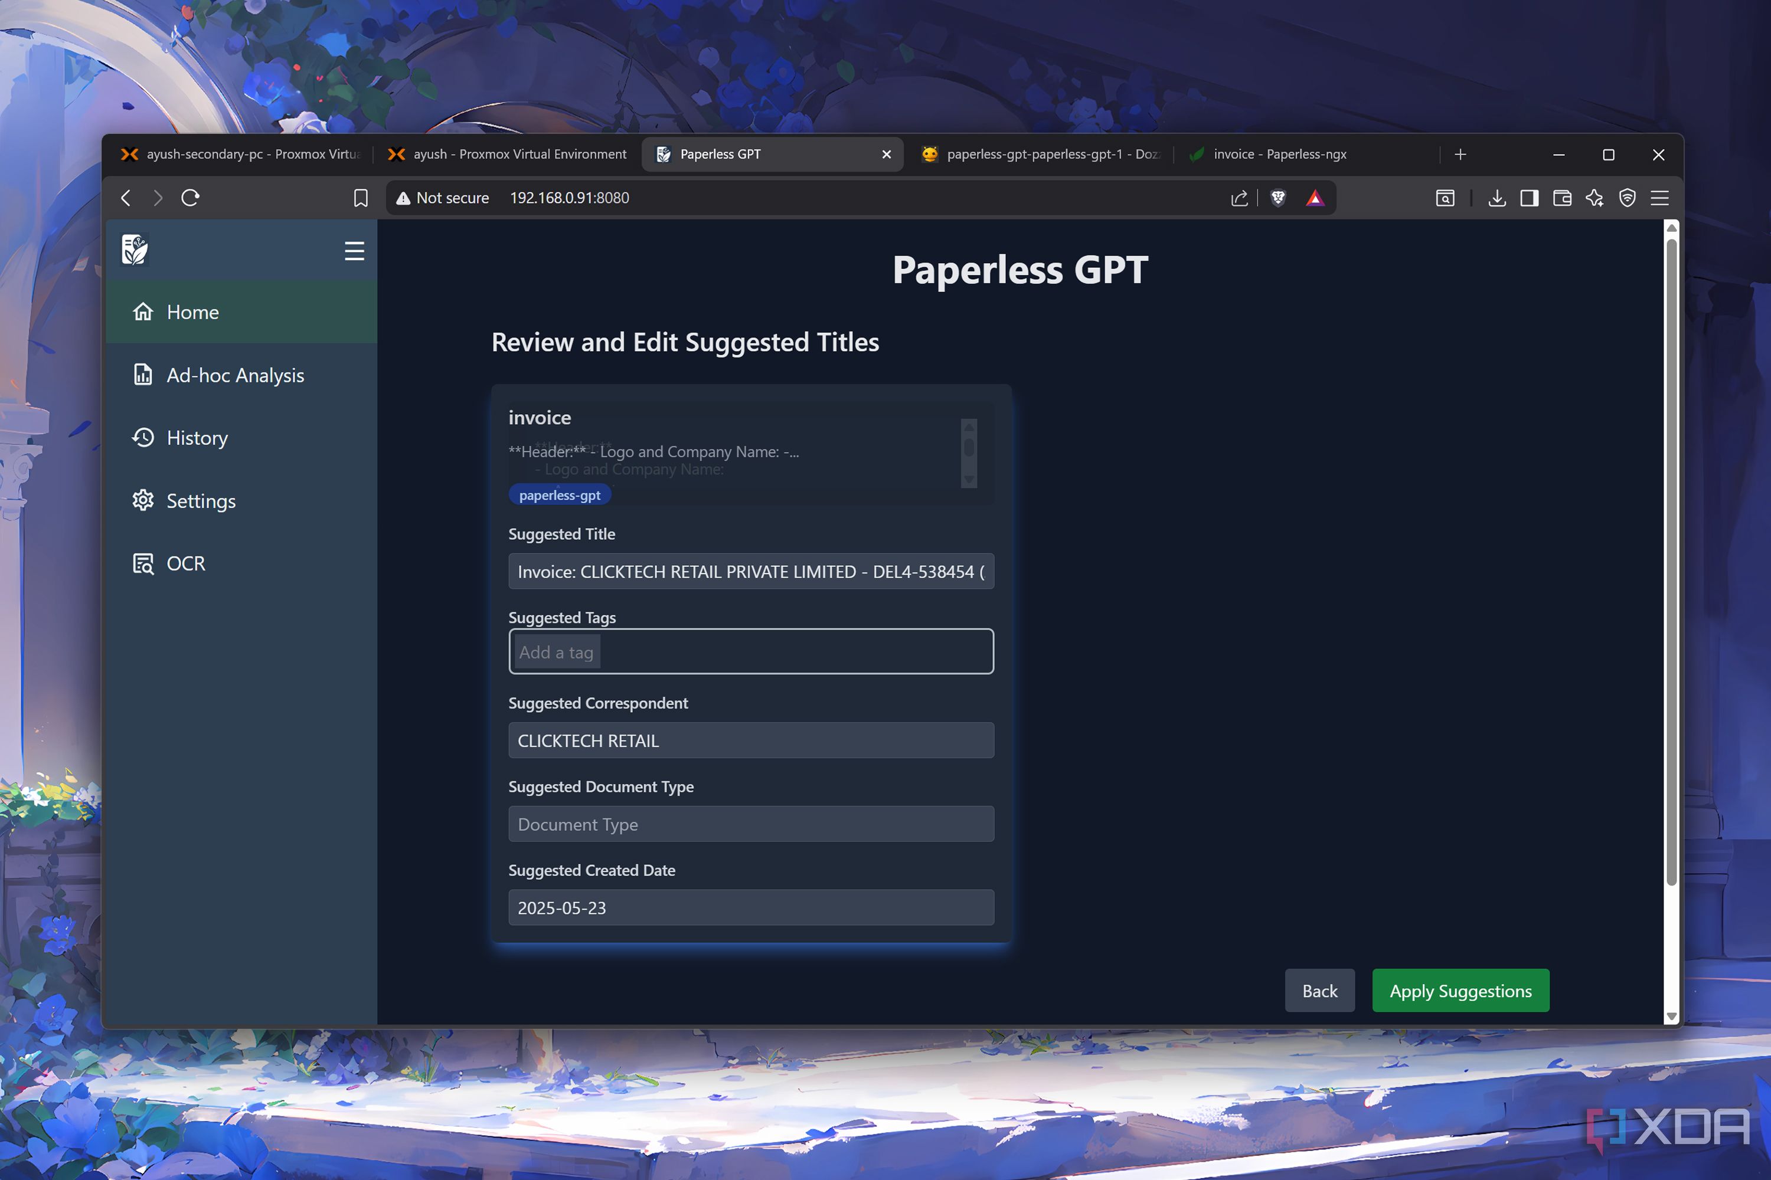Go back in browser history
This screenshot has height=1180, width=1771.
[126, 198]
